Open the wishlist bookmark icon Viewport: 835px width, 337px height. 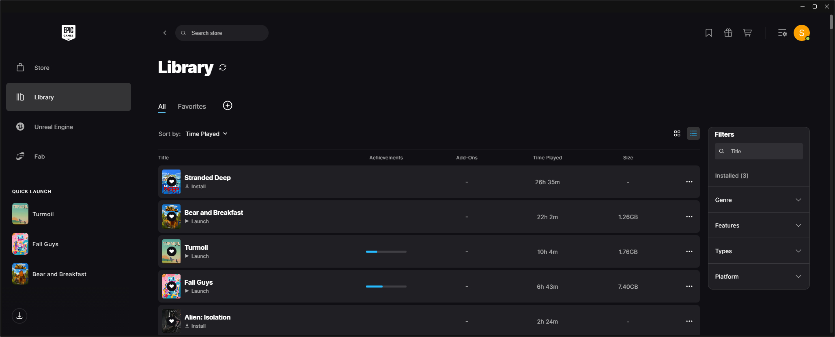click(709, 33)
